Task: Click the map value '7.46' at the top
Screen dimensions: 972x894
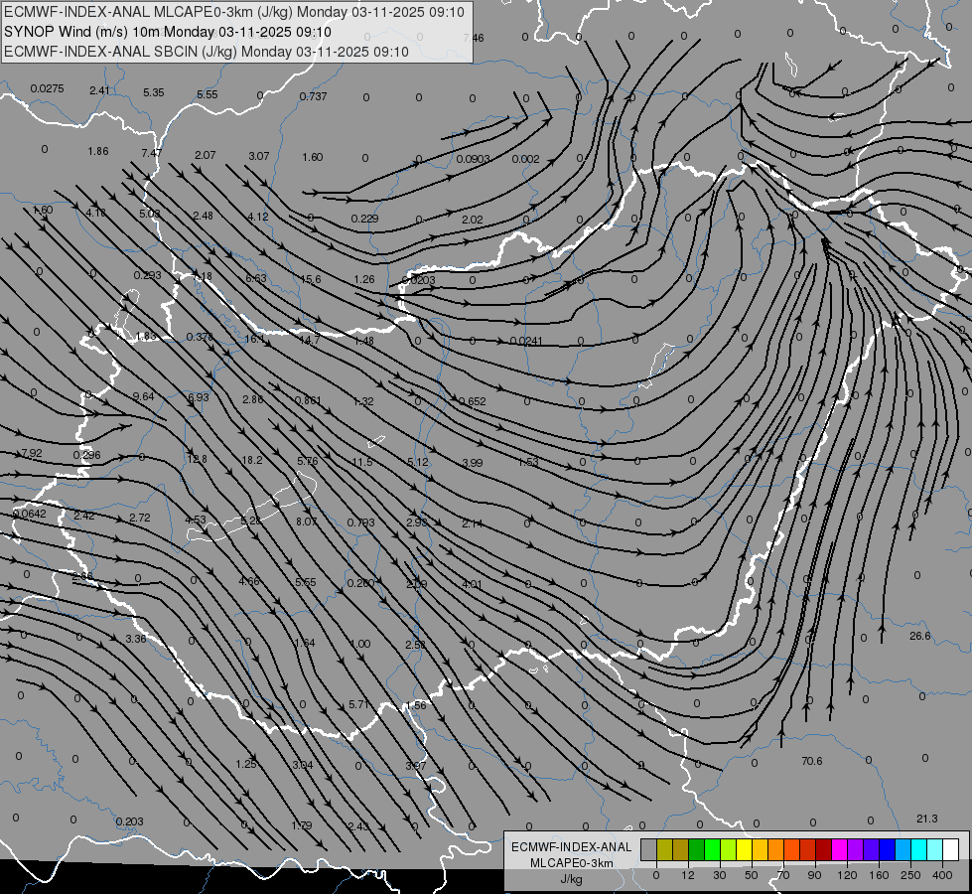Action: (x=473, y=38)
